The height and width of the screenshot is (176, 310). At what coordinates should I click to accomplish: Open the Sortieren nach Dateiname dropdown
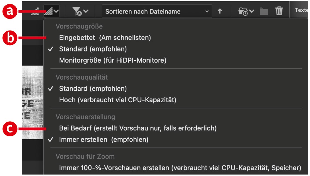click(157, 12)
